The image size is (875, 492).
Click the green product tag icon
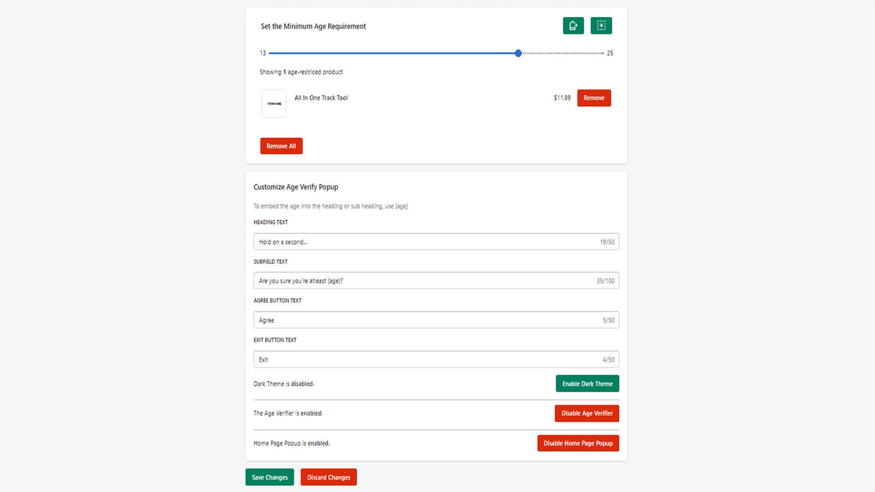pos(573,25)
